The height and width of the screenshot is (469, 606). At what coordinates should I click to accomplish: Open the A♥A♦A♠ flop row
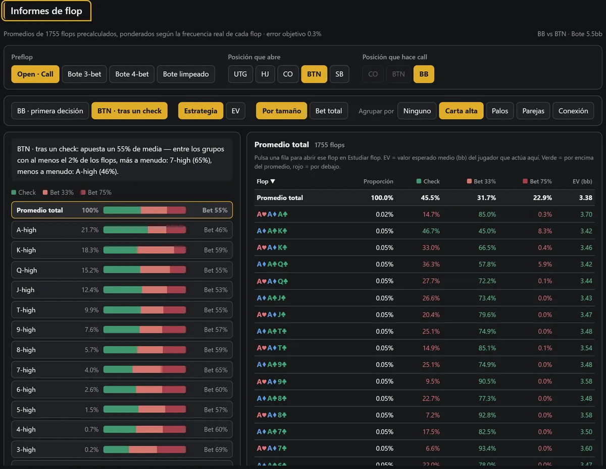[x=424, y=214]
